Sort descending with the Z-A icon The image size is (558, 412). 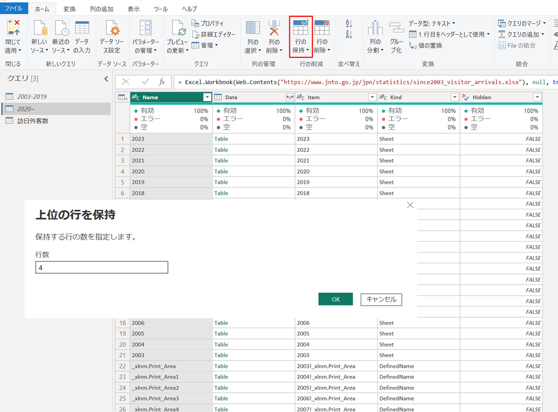349,35
